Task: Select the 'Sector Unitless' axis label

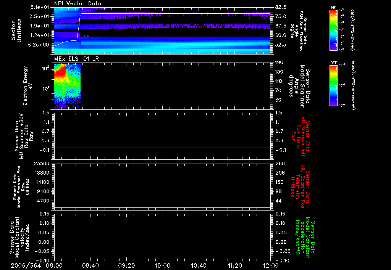Action: pyautogui.click(x=16, y=31)
